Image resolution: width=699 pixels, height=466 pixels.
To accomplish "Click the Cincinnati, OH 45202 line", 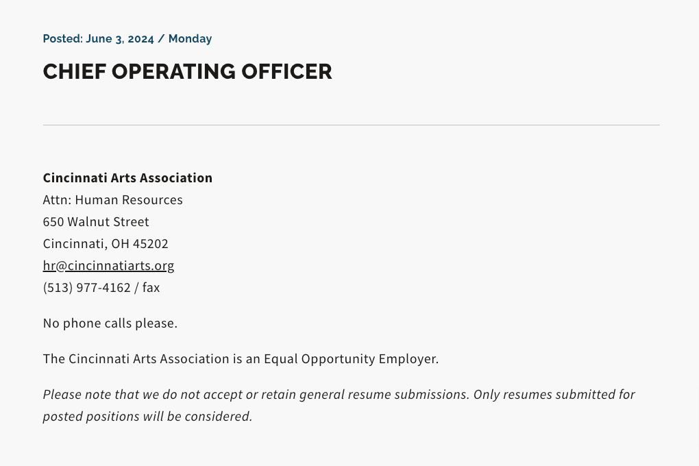I will 106,243.
